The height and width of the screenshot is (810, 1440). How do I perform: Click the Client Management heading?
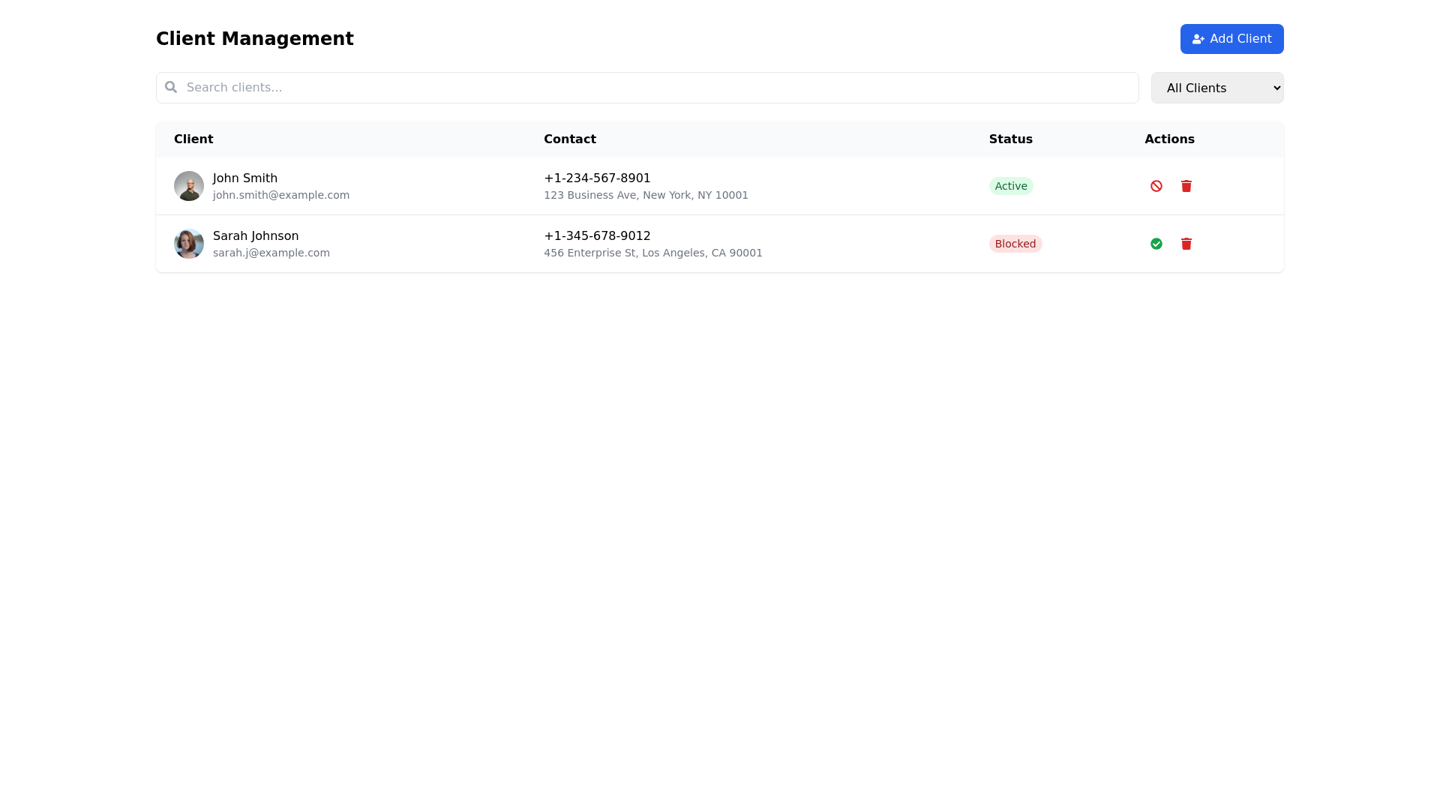click(x=255, y=38)
